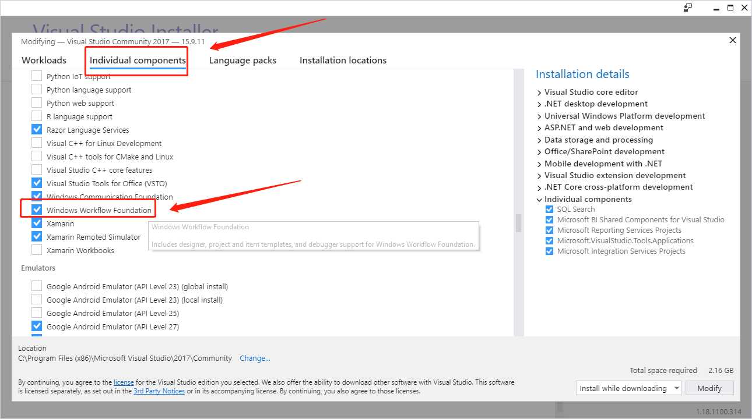The width and height of the screenshot is (752, 419).
Task: Uncheck Microsoft BI Shared Components for Visual Studio
Action: (x=549, y=220)
